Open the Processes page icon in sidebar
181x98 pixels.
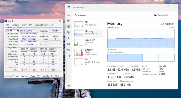69,21
